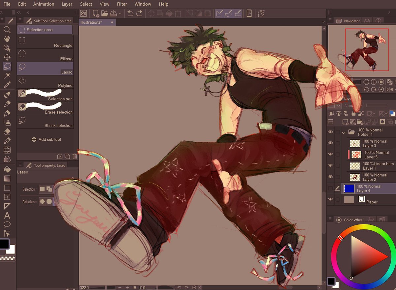Toggle snap to special ruler icon
Screen dimensions: 396x290
click(229, 13)
